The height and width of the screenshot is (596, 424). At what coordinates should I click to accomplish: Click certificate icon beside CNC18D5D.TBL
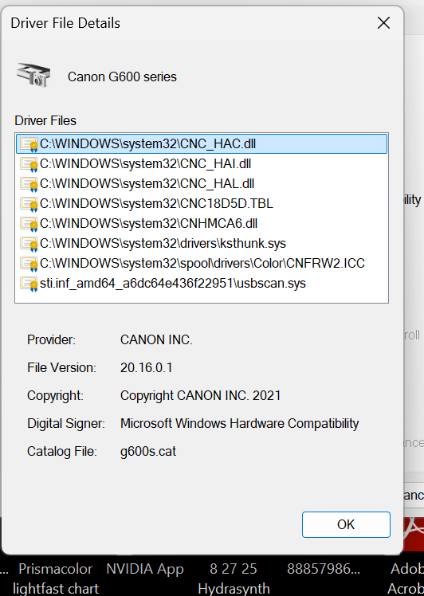pos(29,204)
